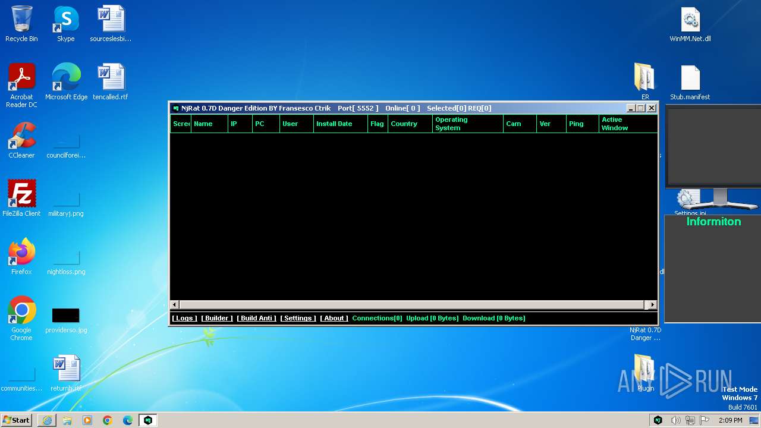Open volume control in system tray

[x=675, y=420]
